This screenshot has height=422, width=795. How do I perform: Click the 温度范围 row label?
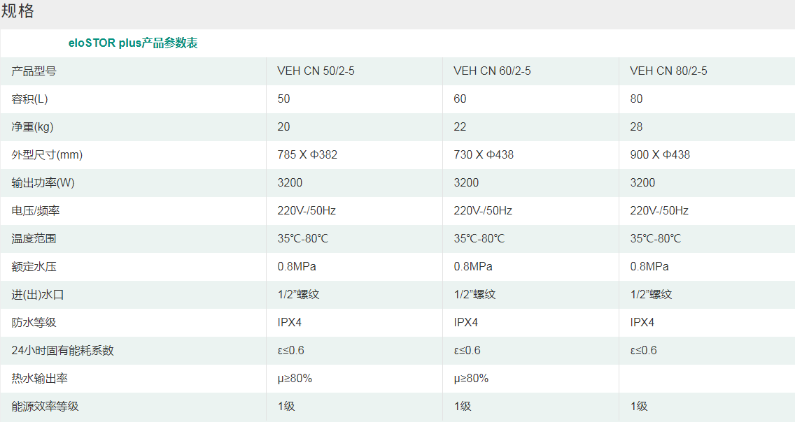(x=34, y=239)
